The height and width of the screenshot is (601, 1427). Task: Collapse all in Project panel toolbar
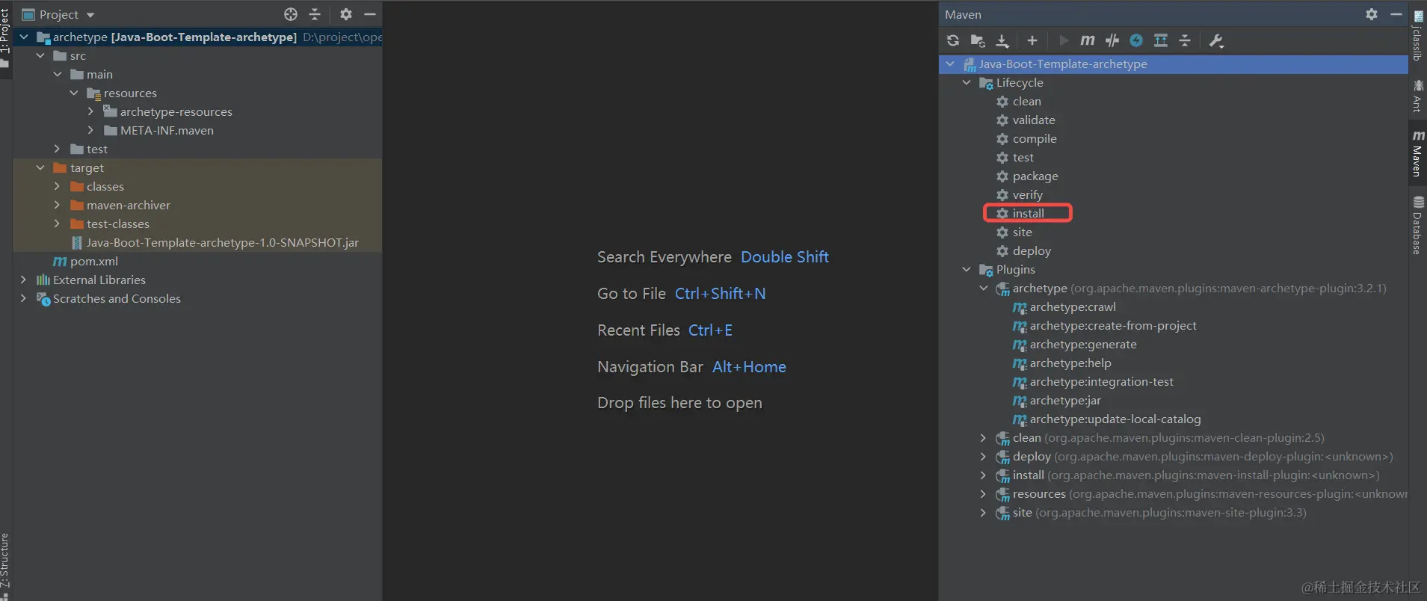(x=315, y=14)
